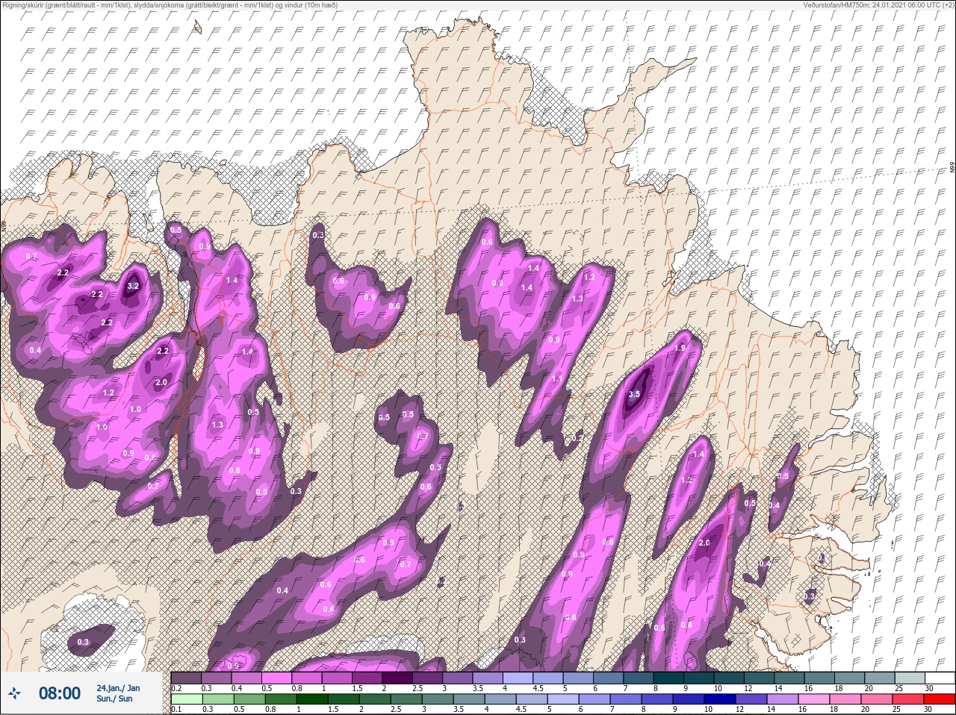
Task: Select the light pink 16–18 swatch in bottom legend
Action: pyautogui.click(x=816, y=700)
